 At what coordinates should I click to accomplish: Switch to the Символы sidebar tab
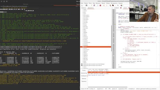pos(83,8)
